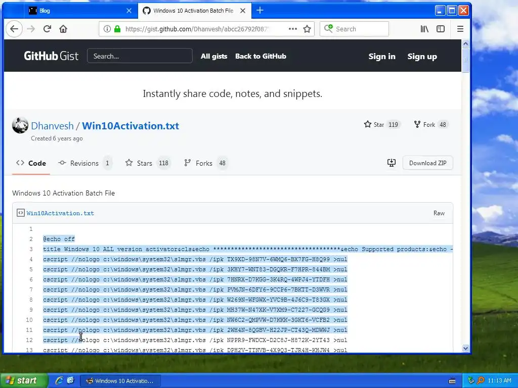
Task: Click code line with key NPPR9-FWDCX
Action: [x=195, y=340]
